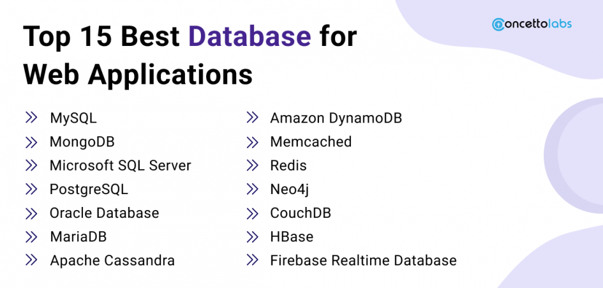The height and width of the screenshot is (288, 603).
Task: Select the Microsoft SQL Server text
Action: click(120, 165)
